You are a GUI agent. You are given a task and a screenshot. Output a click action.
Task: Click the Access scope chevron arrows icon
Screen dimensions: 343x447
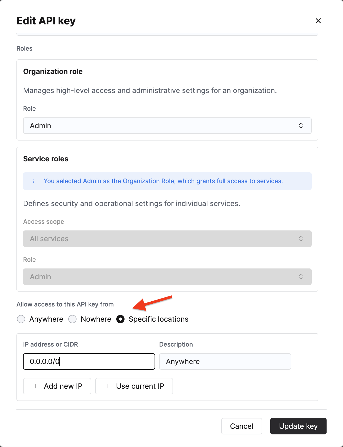(301, 239)
